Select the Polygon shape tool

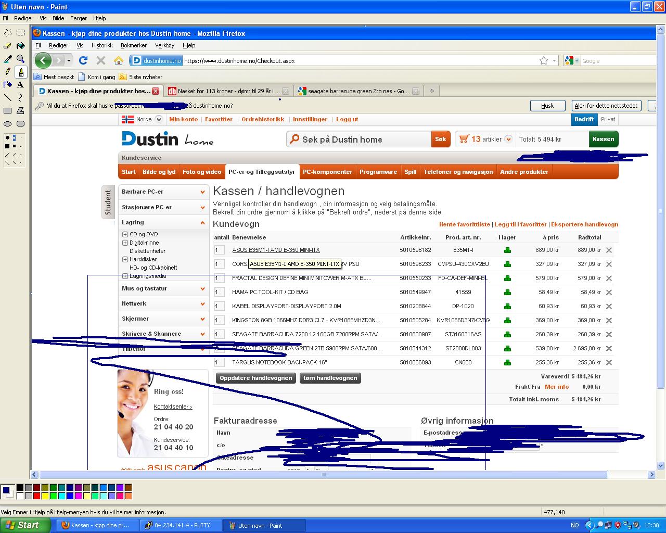[x=21, y=110]
